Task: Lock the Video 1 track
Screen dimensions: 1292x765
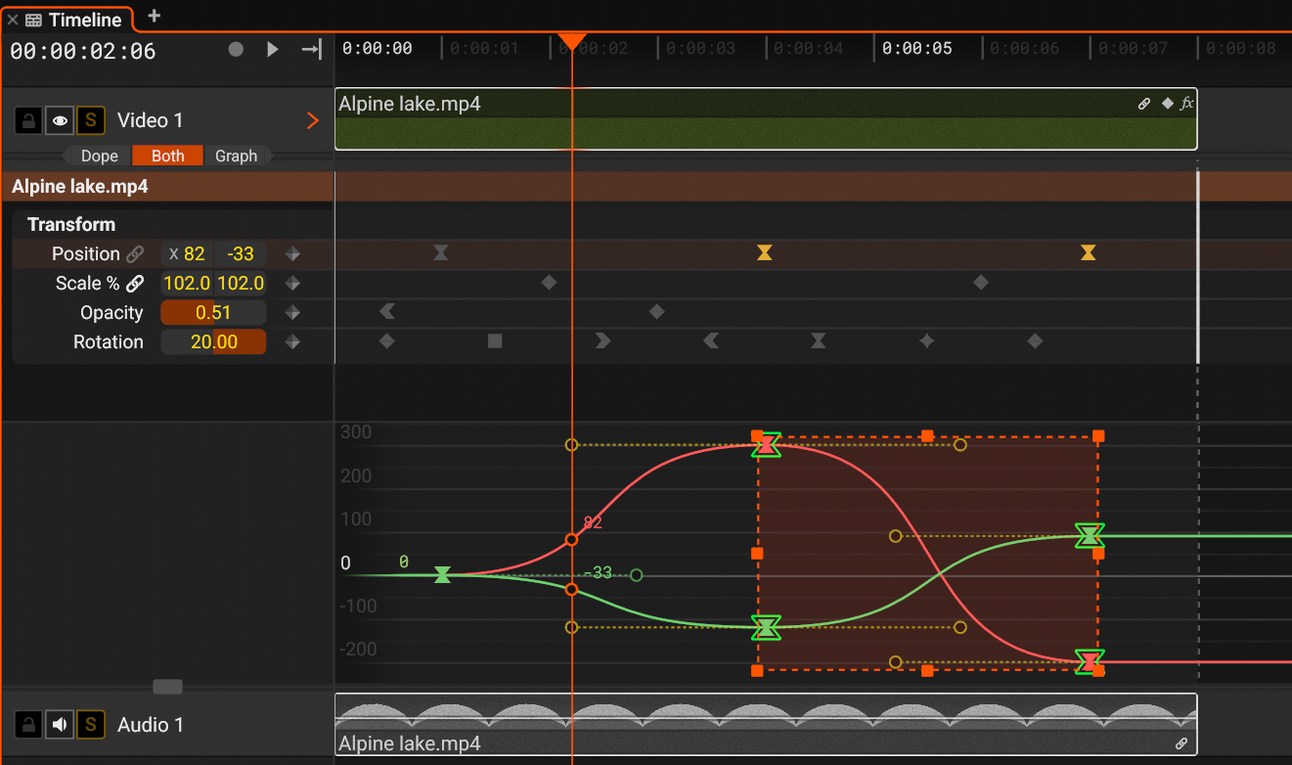Action: pos(29,120)
